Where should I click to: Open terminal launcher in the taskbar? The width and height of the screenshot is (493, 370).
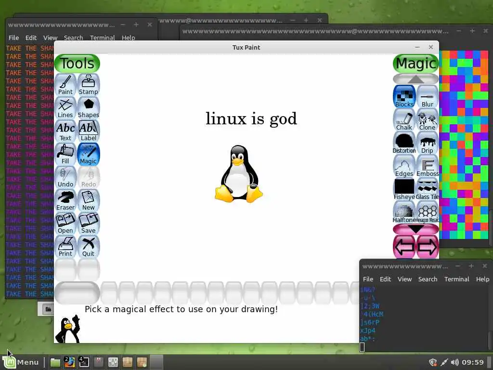84,362
